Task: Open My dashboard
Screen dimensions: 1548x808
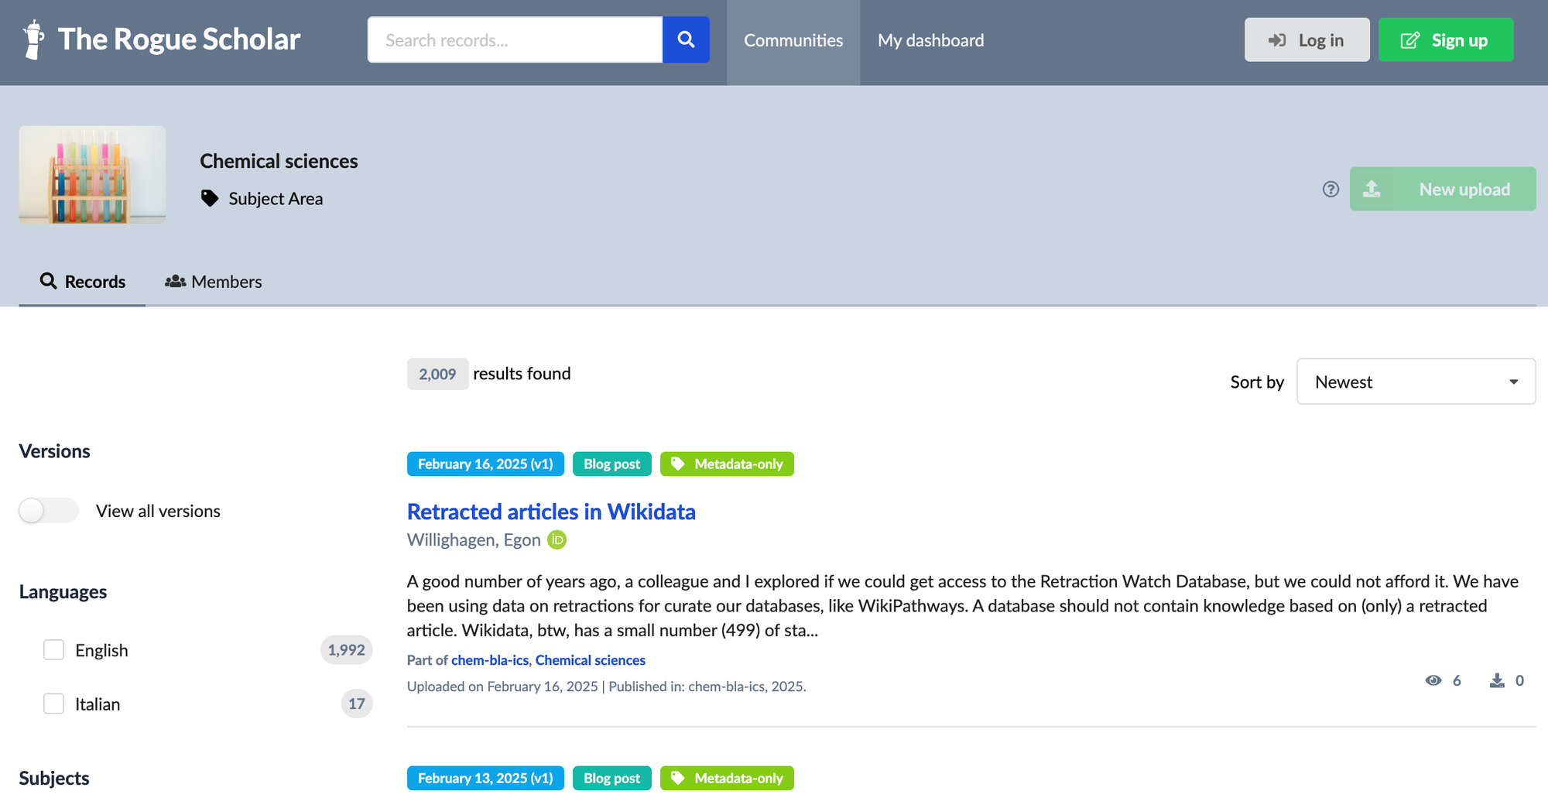Action: tap(931, 40)
